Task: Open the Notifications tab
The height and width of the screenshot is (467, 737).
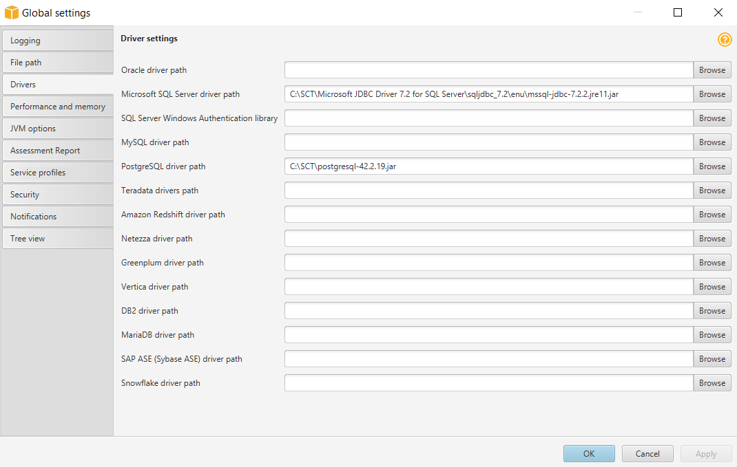Action: (x=56, y=217)
